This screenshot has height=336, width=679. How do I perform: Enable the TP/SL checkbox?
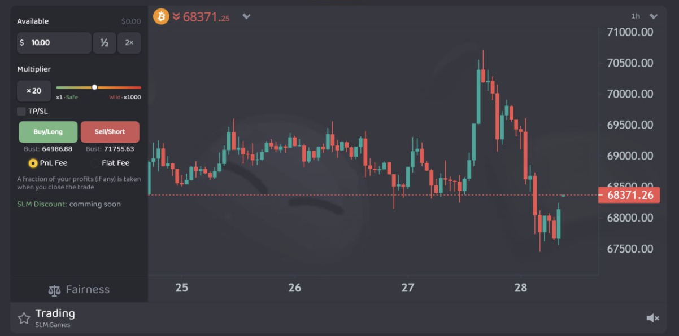pos(21,111)
